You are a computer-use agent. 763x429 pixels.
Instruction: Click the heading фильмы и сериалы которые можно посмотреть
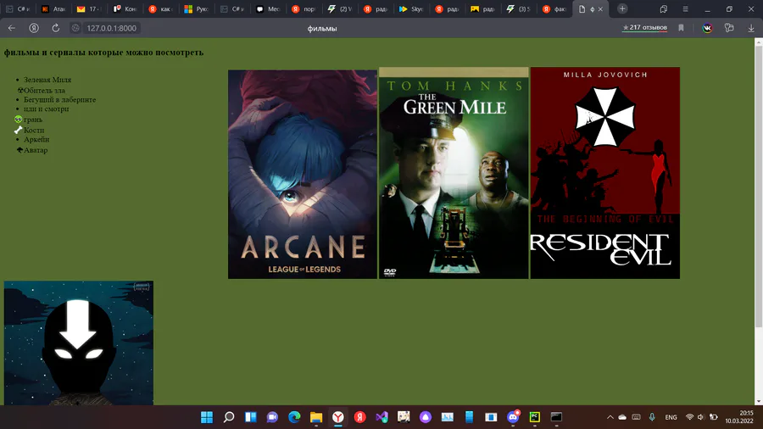point(103,53)
